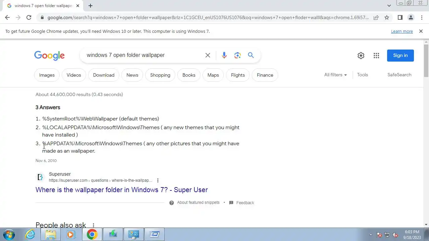
Task: Switch to Chrome in the taskbar
Action: [x=92, y=234]
